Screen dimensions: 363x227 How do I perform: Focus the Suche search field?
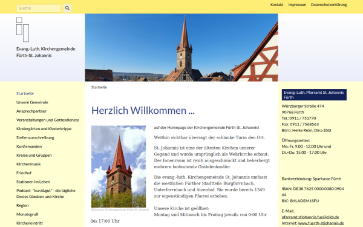click(39, 8)
